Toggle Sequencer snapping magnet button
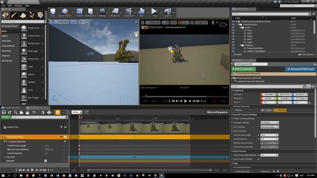The image size is (317, 178). [x=57, y=112]
